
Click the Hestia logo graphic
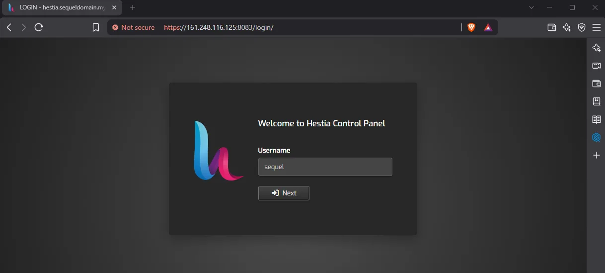pos(218,150)
